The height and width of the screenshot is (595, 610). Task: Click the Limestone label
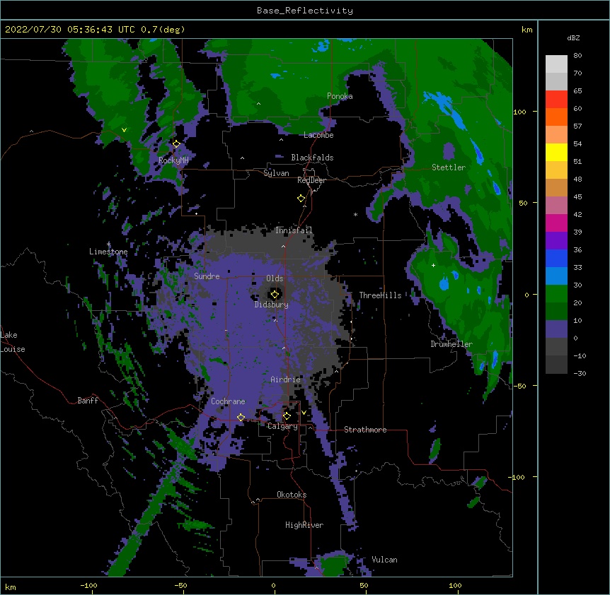(108, 252)
